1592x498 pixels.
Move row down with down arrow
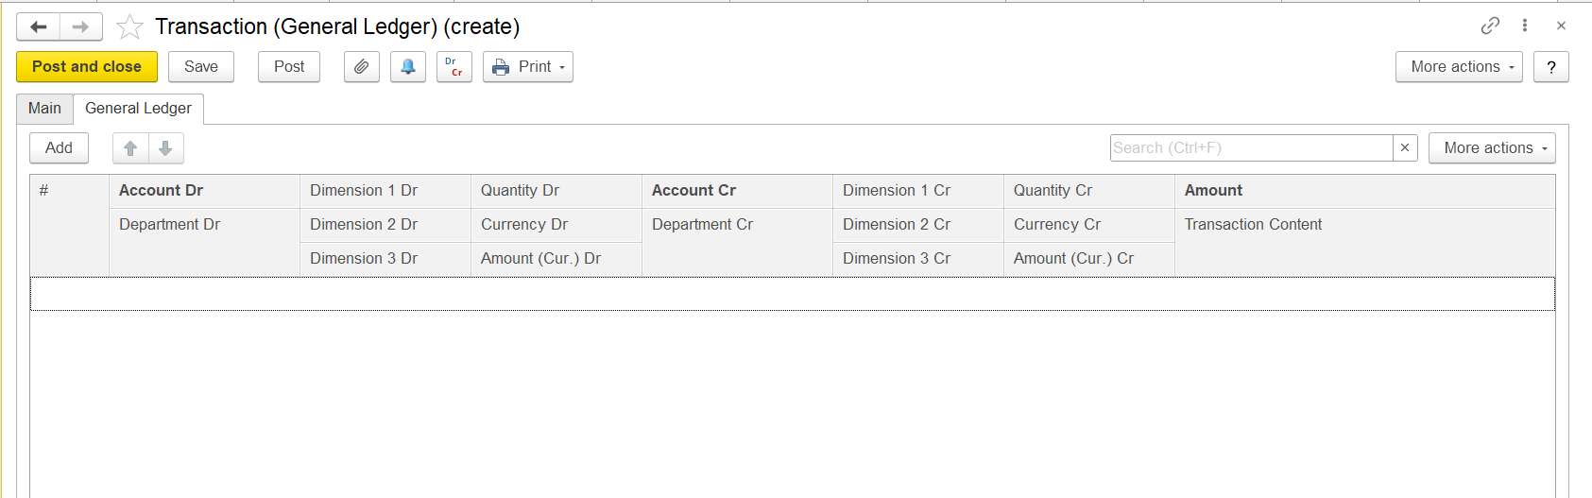pos(165,148)
